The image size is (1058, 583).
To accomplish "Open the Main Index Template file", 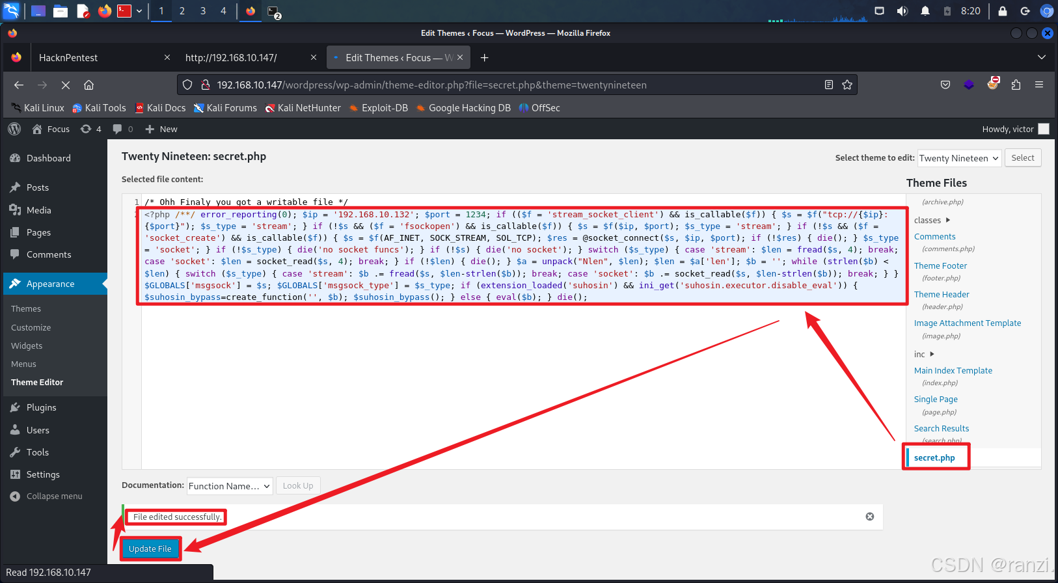I will point(953,370).
